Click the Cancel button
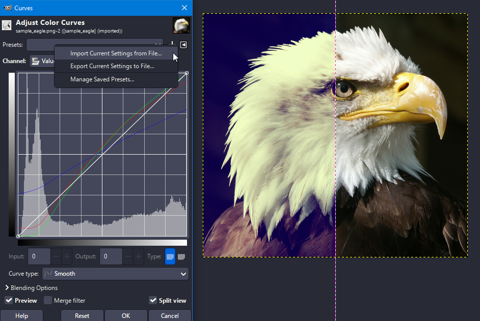Image resolution: width=480 pixels, height=321 pixels. pos(170,315)
